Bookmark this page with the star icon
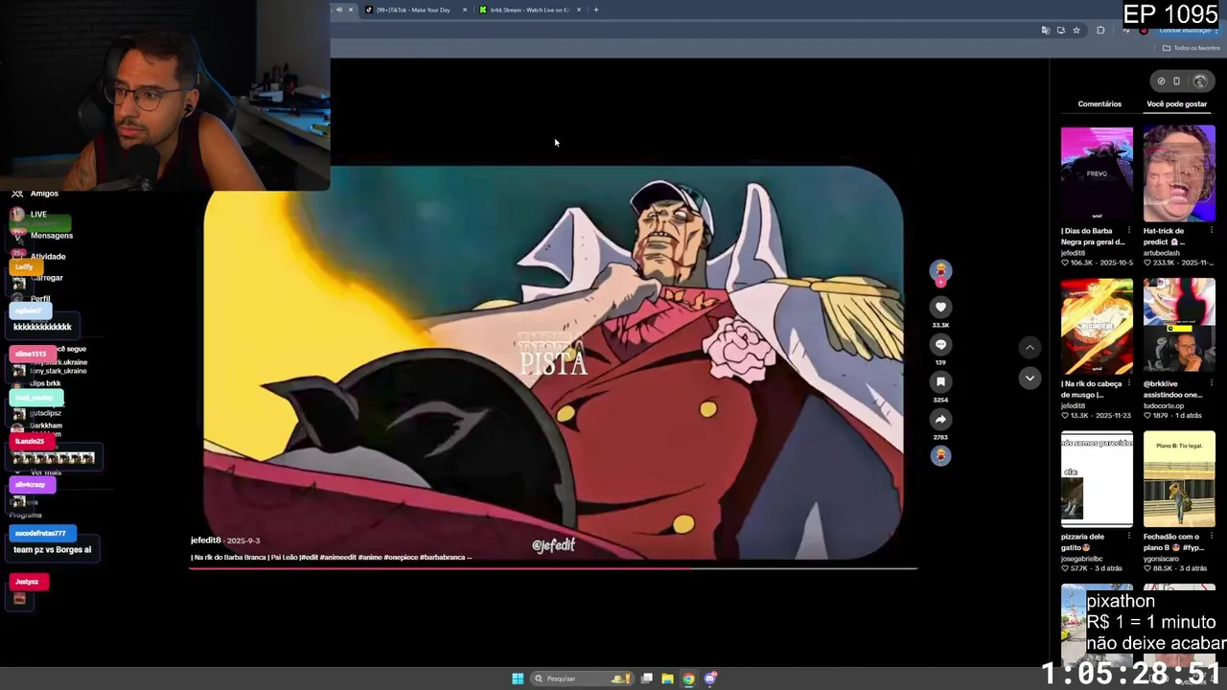Viewport: 1227px width, 690px height. click(x=1077, y=31)
